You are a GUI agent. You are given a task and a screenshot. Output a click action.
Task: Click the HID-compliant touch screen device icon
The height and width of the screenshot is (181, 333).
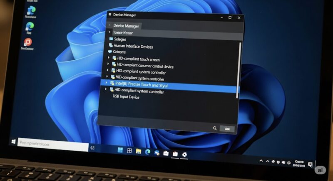pyautogui.click(x=114, y=58)
